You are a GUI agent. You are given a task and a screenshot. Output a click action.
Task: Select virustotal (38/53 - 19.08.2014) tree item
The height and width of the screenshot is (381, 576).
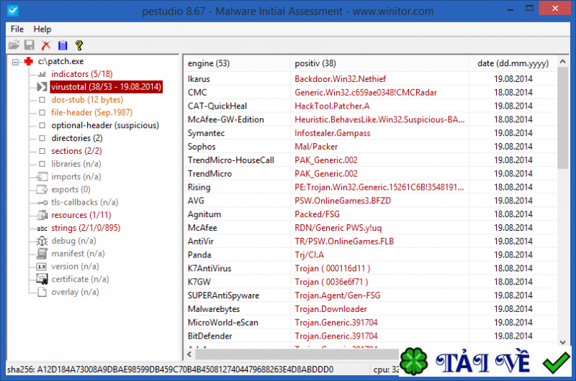coord(106,87)
